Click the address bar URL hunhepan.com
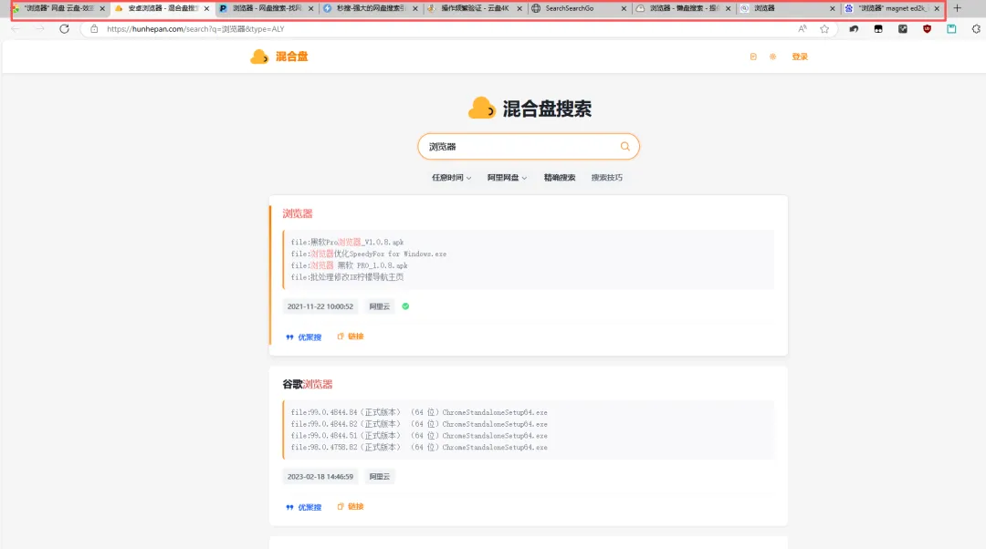This screenshot has height=549, width=986. (195, 29)
